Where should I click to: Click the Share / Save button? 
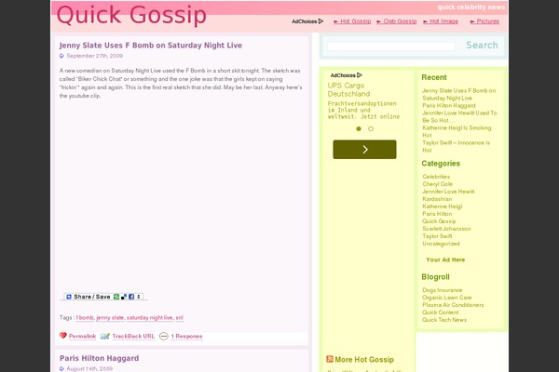(103, 297)
